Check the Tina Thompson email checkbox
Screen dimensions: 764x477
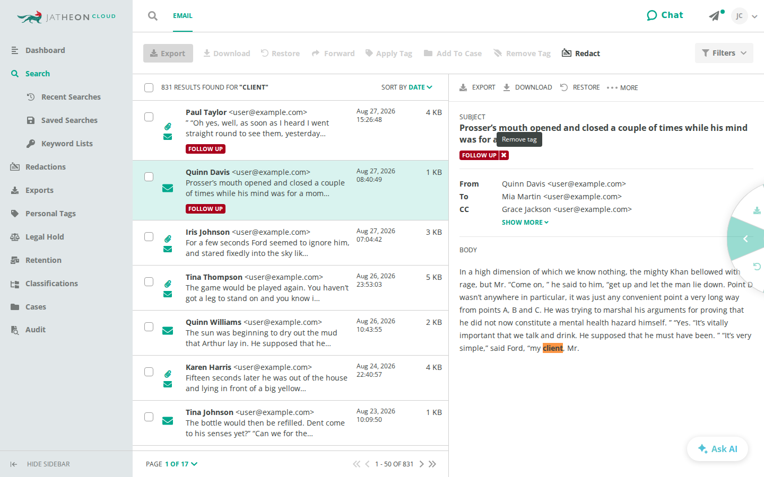point(149,282)
